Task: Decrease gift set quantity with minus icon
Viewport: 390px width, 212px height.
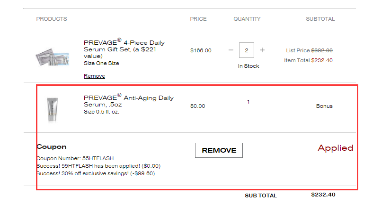Action: pyautogui.click(x=231, y=50)
